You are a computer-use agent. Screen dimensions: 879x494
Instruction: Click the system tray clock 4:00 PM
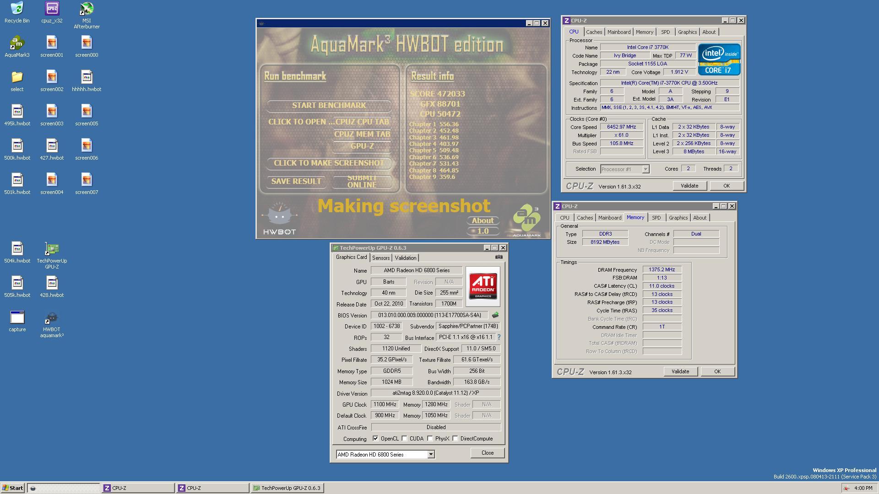pos(863,488)
